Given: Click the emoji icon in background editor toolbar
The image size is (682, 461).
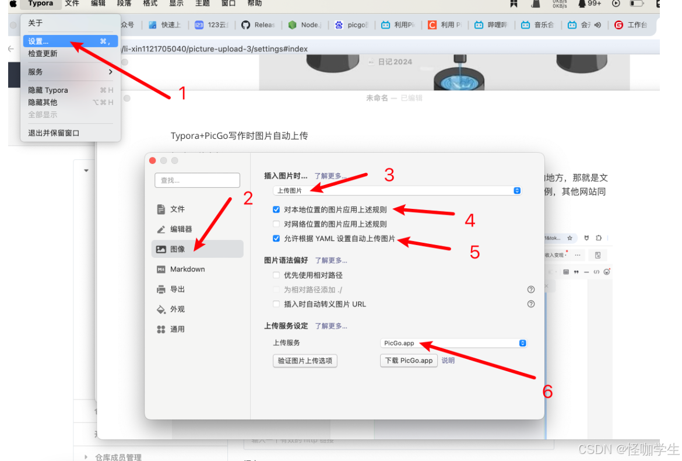Looking at the screenshot, I should click(x=607, y=272).
